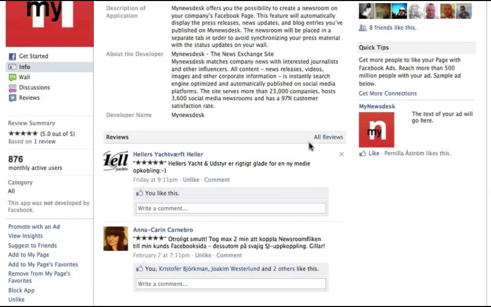Click Block App in sidebar
Image resolution: width=491 pixels, height=307 pixels.
[21, 291]
